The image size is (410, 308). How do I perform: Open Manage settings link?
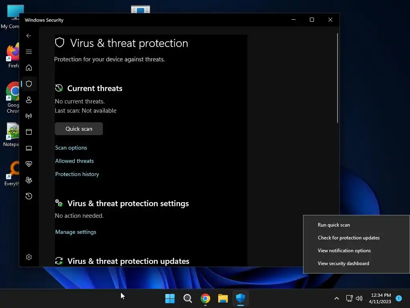pyautogui.click(x=76, y=232)
